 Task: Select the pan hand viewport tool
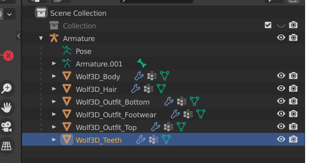(7, 108)
